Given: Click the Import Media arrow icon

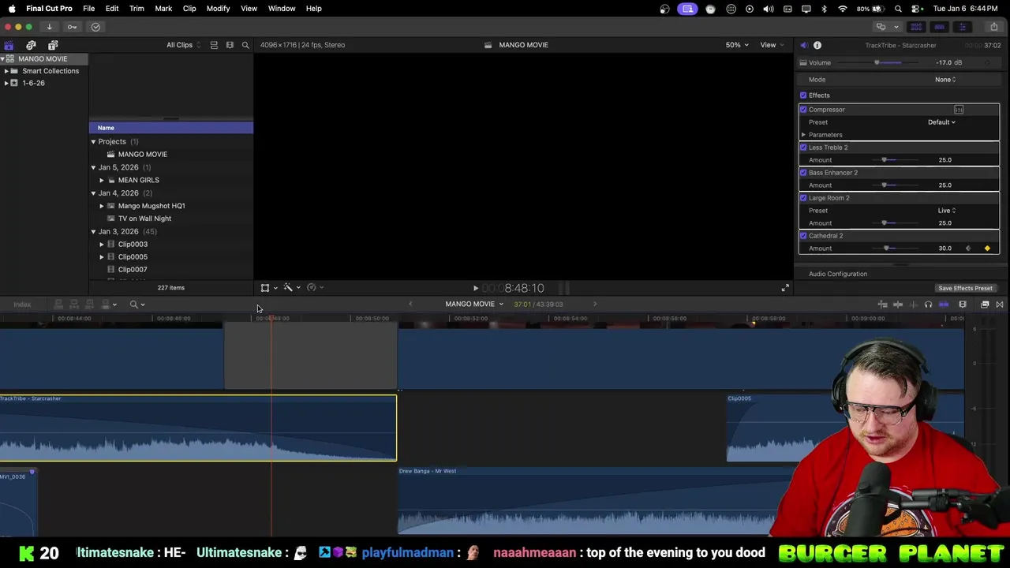Looking at the screenshot, I should click(x=49, y=27).
